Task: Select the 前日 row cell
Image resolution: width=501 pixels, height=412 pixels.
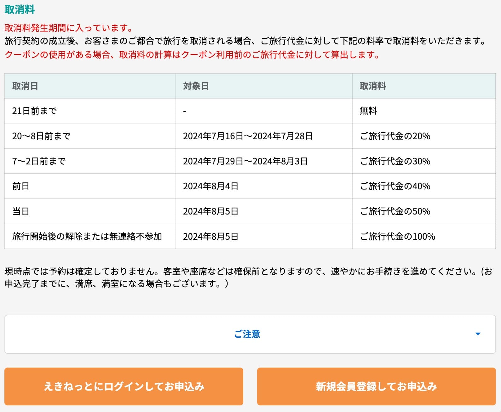Action: (90, 186)
